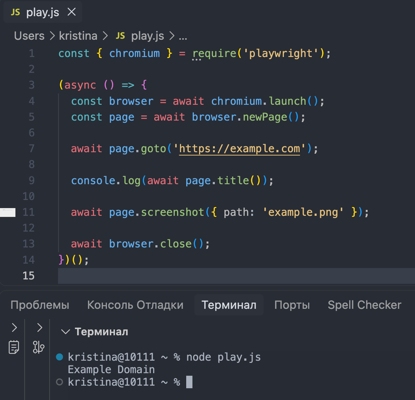Select the play.js editor tab title
This screenshot has height=400, width=415.
(x=43, y=12)
